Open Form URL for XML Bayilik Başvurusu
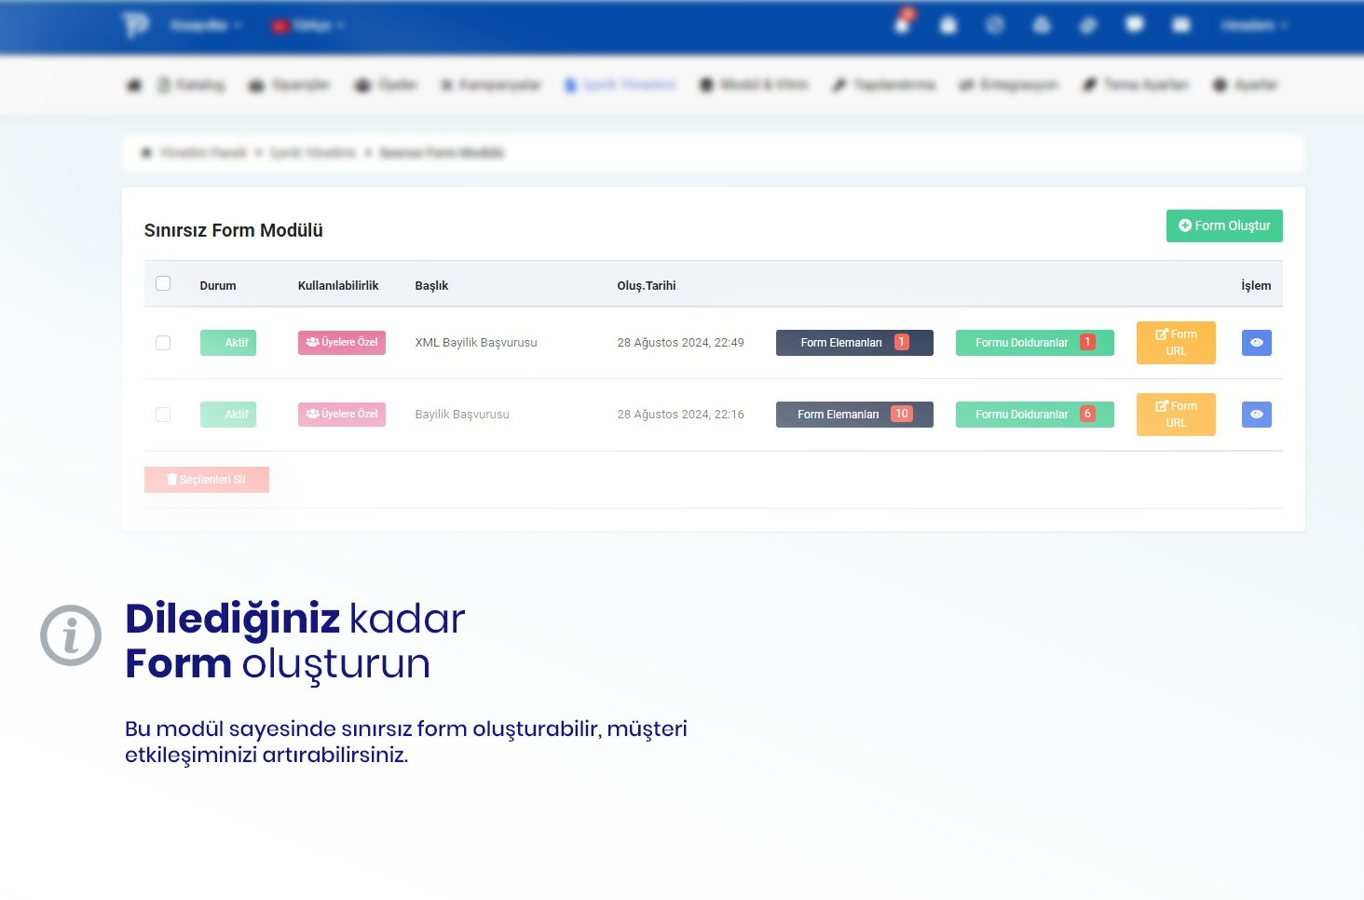1364x900 pixels. [x=1175, y=343]
